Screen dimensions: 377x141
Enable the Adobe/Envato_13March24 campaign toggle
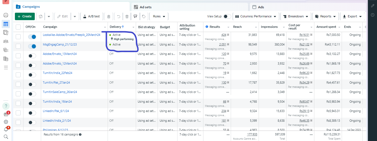point(32,56)
